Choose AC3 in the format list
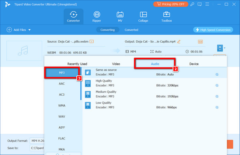240x155 pixels. pos(62,94)
